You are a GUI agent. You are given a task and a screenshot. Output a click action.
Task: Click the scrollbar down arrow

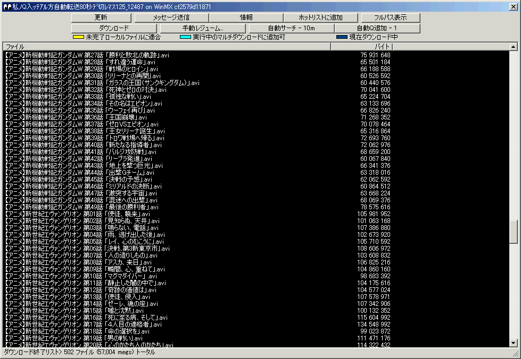point(514,343)
